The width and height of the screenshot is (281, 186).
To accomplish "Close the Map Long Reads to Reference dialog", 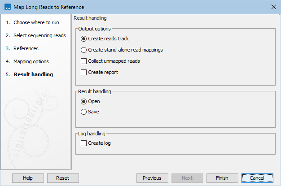I will (x=273, y=7).
